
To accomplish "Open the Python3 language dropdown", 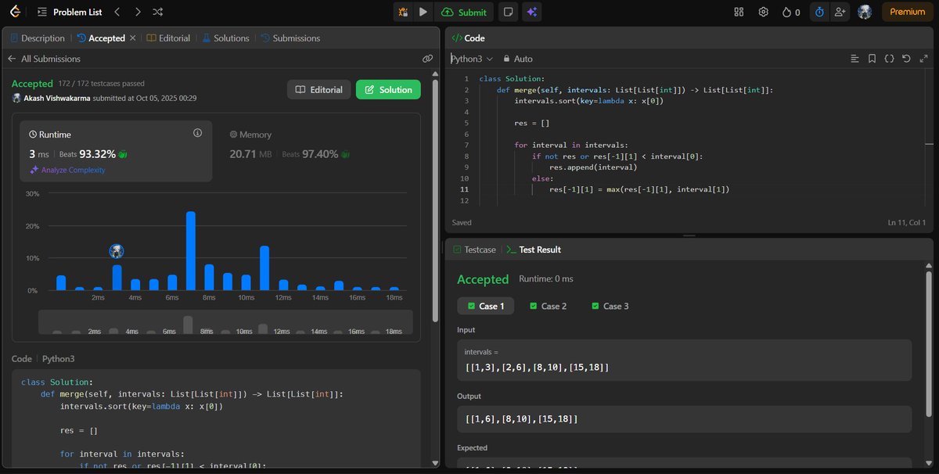I will (x=471, y=59).
